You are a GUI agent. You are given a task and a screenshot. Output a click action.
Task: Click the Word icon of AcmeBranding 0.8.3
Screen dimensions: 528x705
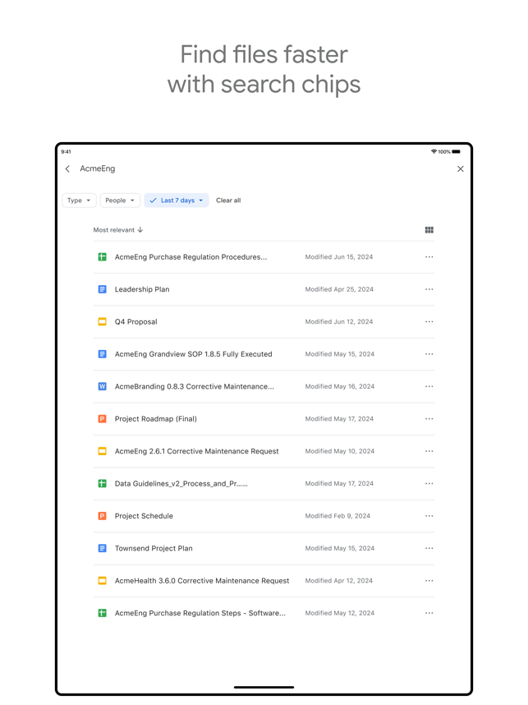pos(103,387)
